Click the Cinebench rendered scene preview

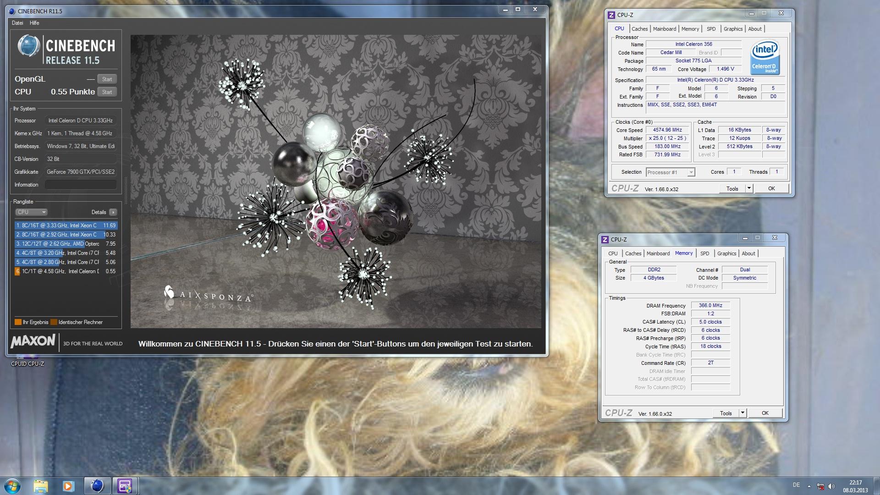pos(335,181)
